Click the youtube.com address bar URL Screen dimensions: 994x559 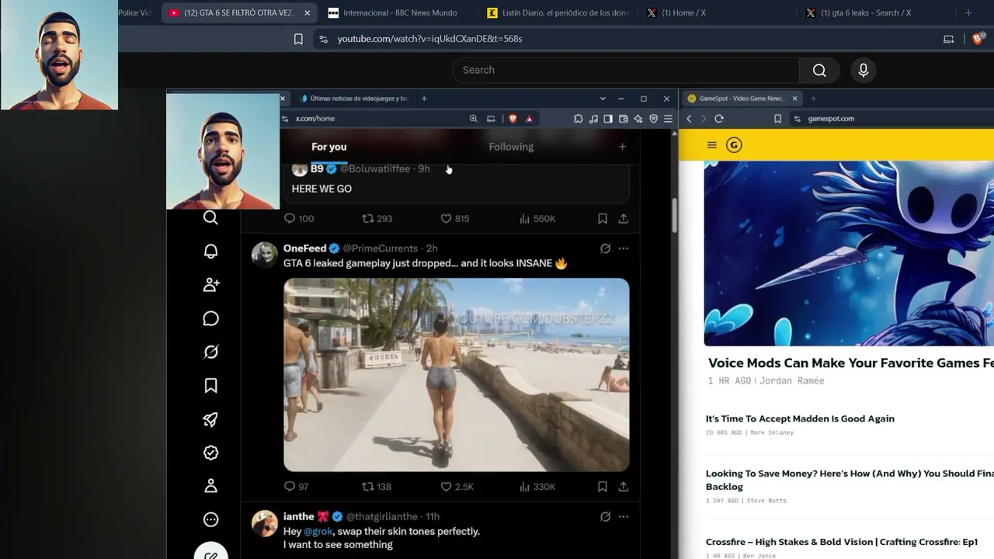429,39
